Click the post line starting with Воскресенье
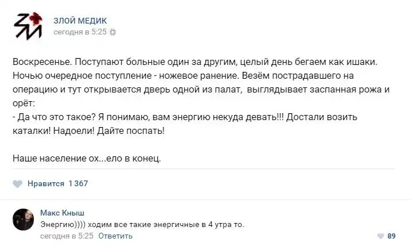This screenshot has width=411, height=246. click(x=194, y=61)
